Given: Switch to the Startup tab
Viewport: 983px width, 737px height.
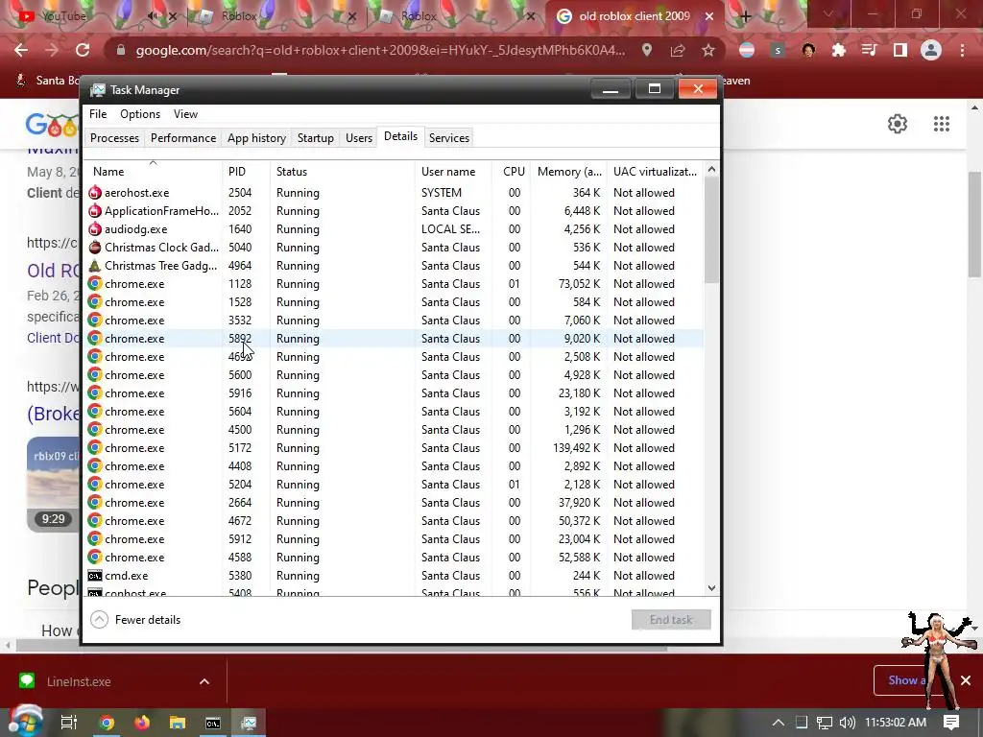Looking at the screenshot, I should (x=315, y=138).
